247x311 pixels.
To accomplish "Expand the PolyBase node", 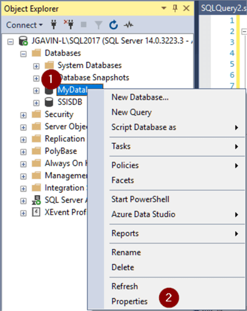I will coord(24,152).
